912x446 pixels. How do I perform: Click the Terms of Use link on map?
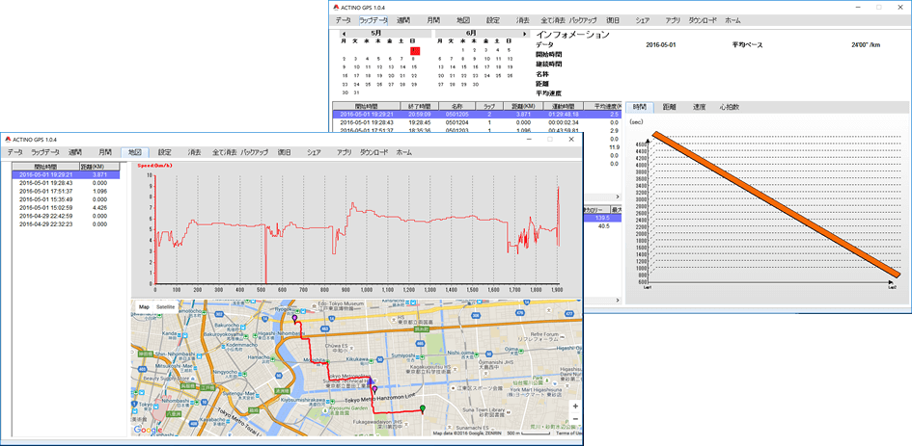click(x=567, y=433)
